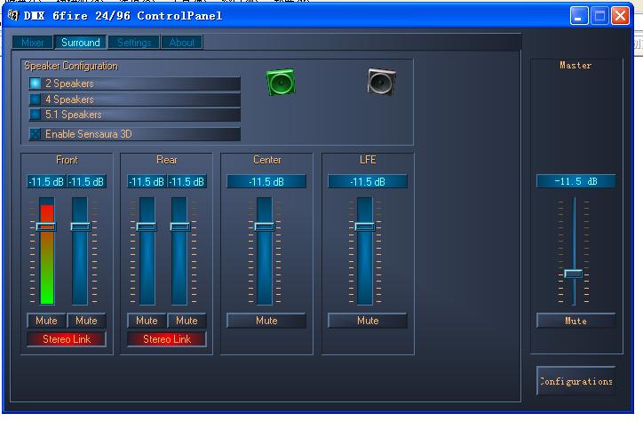Click the Center -11.5 dB value field
The height and width of the screenshot is (421, 643).
[x=266, y=181]
